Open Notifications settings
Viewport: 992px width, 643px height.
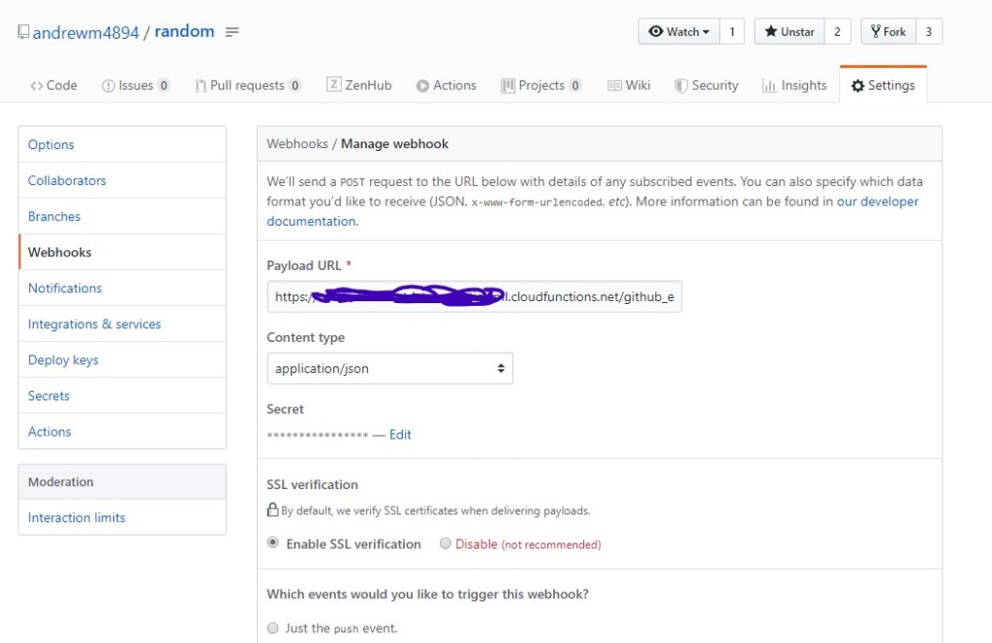click(x=122, y=289)
